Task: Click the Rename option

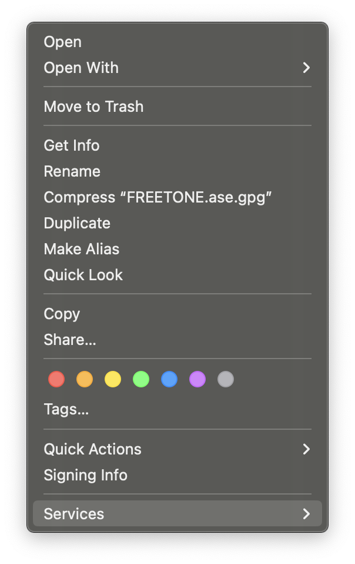Action: [x=72, y=171]
